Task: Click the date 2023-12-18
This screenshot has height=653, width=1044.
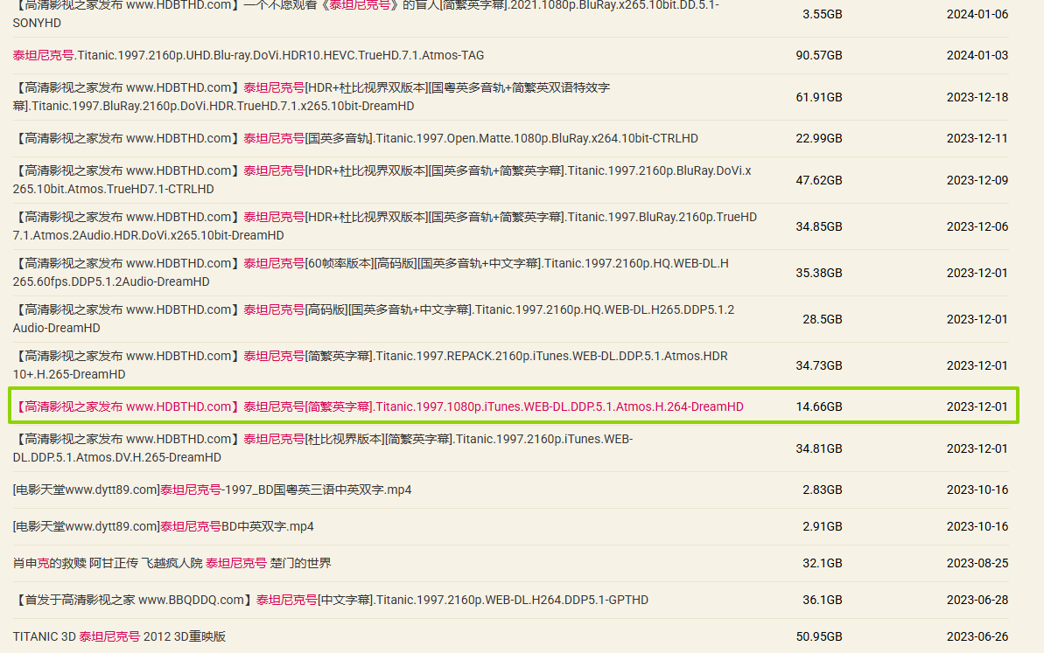Action: click(977, 97)
